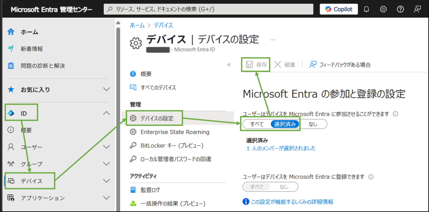The width and height of the screenshot is (429, 212).
Task: Open 概要 in the device menu
Action: click(146, 74)
